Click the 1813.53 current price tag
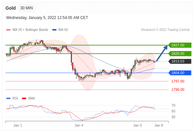 click(x=180, y=61)
